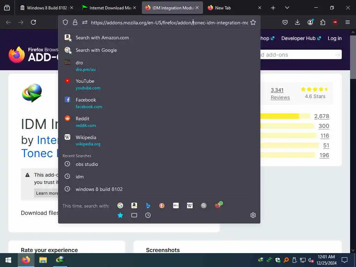Open the Developer Hub link
Image resolution: width=356 pixels, height=267 pixels.
pos(301,38)
